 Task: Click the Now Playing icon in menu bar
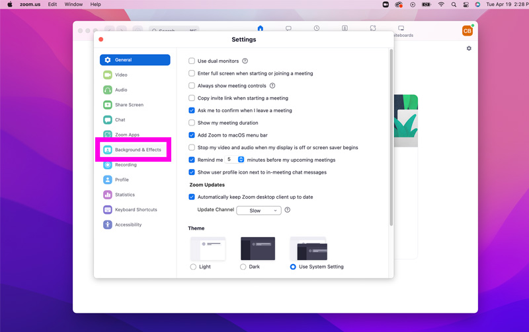coord(413,5)
